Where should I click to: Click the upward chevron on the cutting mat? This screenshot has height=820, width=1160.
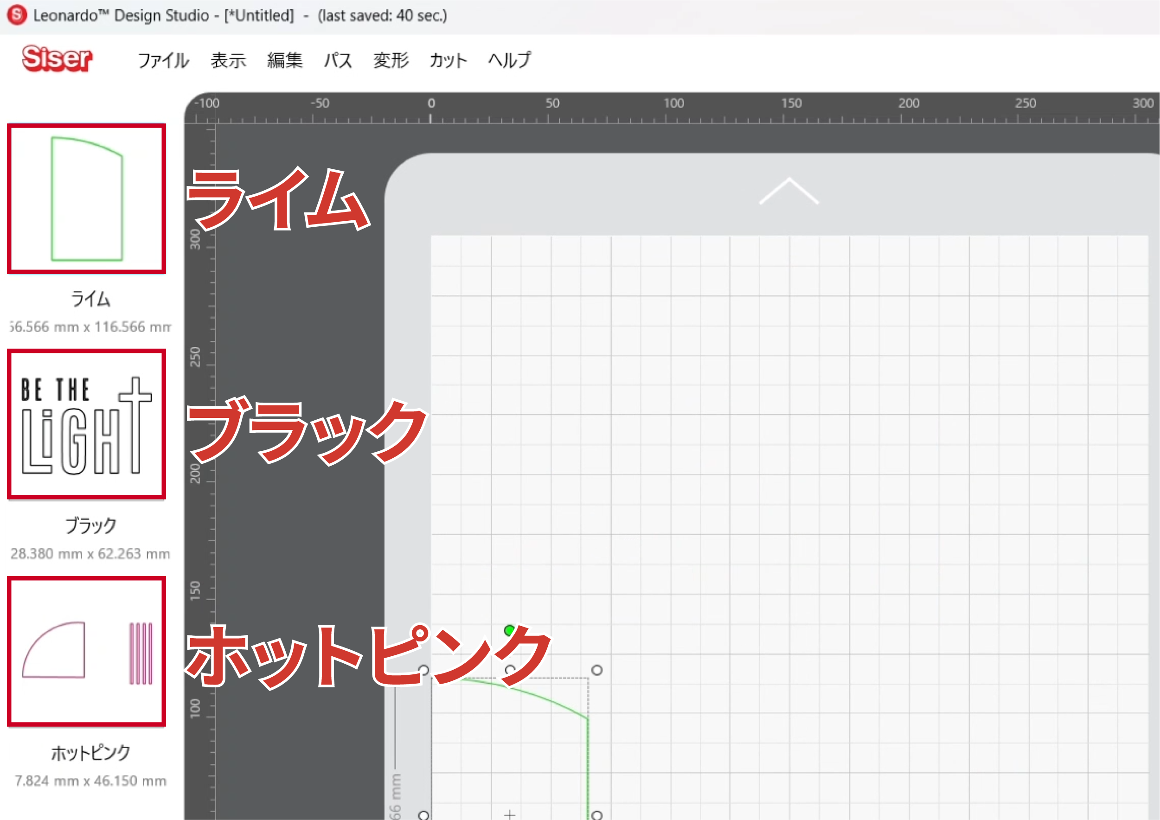789,191
